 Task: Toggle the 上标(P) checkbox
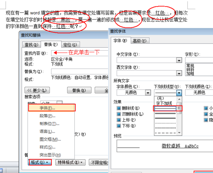tap(119, 120)
